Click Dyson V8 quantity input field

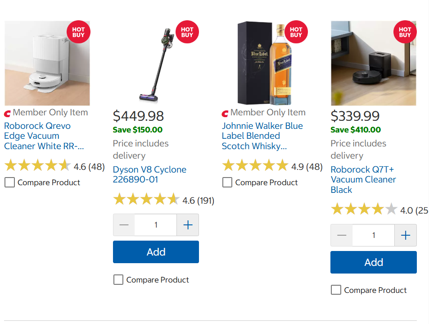coord(156,225)
